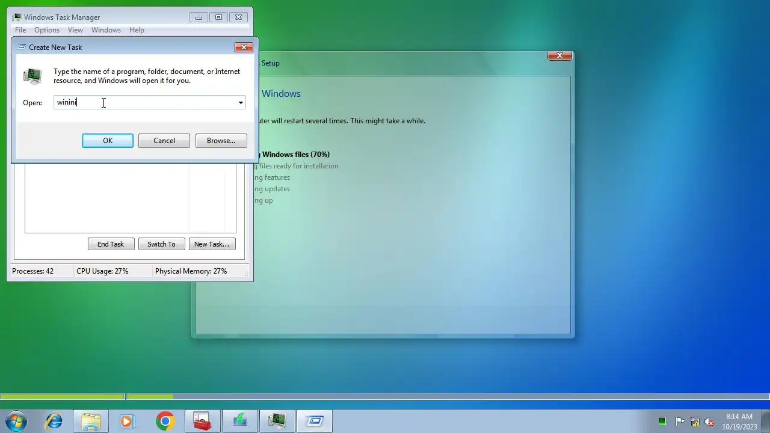Open the Windows Start menu orb
Viewport: 770px width, 433px height.
[x=16, y=421]
